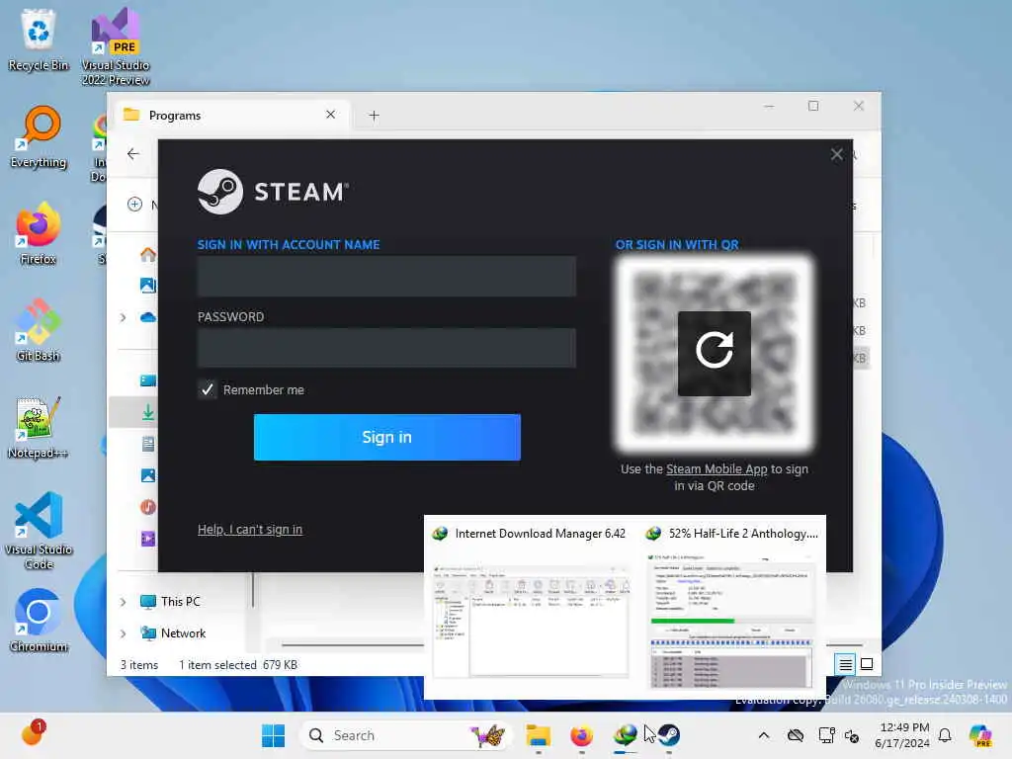The width and height of the screenshot is (1012, 759).
Task: Expand the OneDrive node in the sidebar
Action: 123,317
